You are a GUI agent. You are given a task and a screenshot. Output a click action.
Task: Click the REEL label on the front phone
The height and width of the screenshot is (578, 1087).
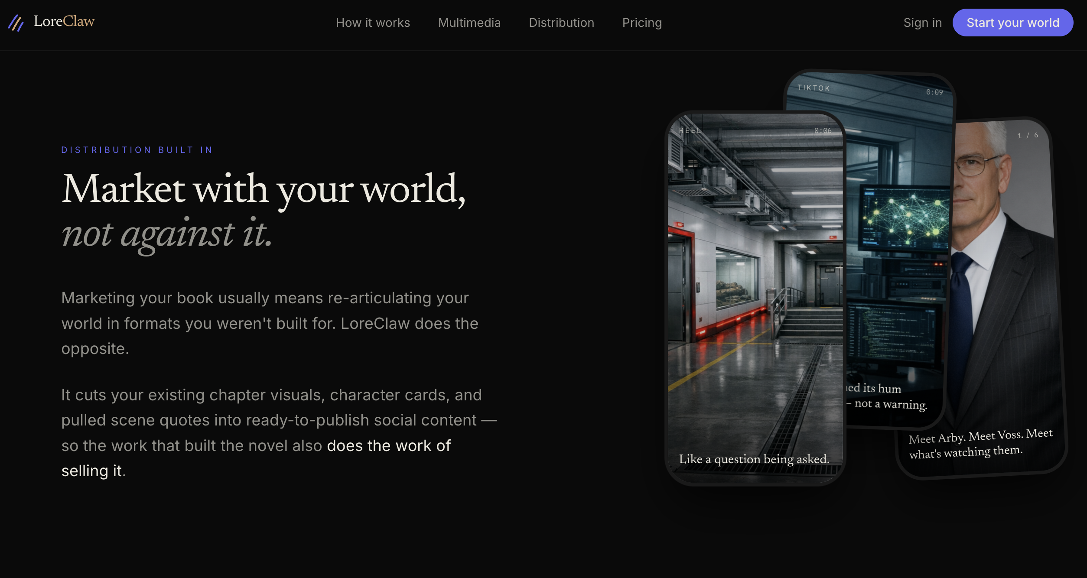(x=690, y=130)
